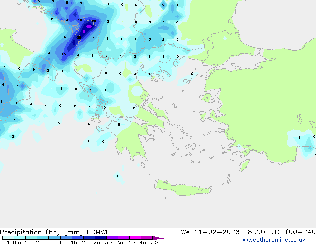The image size is (316, 244).
Task: Select the 20–25 mm legend swatch
Action: (89, 238)
